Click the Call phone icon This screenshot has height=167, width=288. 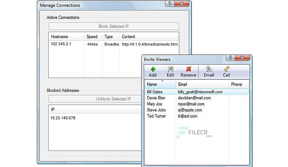tap(227, 69)
